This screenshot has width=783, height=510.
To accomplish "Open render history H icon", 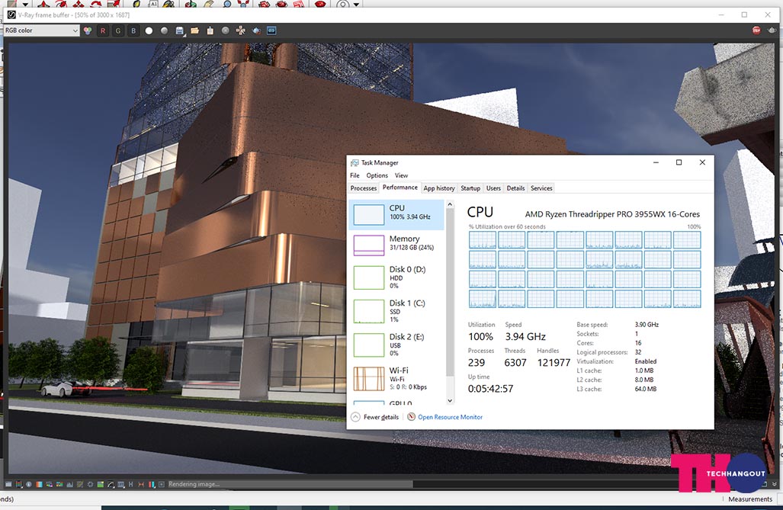I will pos(131,485).
